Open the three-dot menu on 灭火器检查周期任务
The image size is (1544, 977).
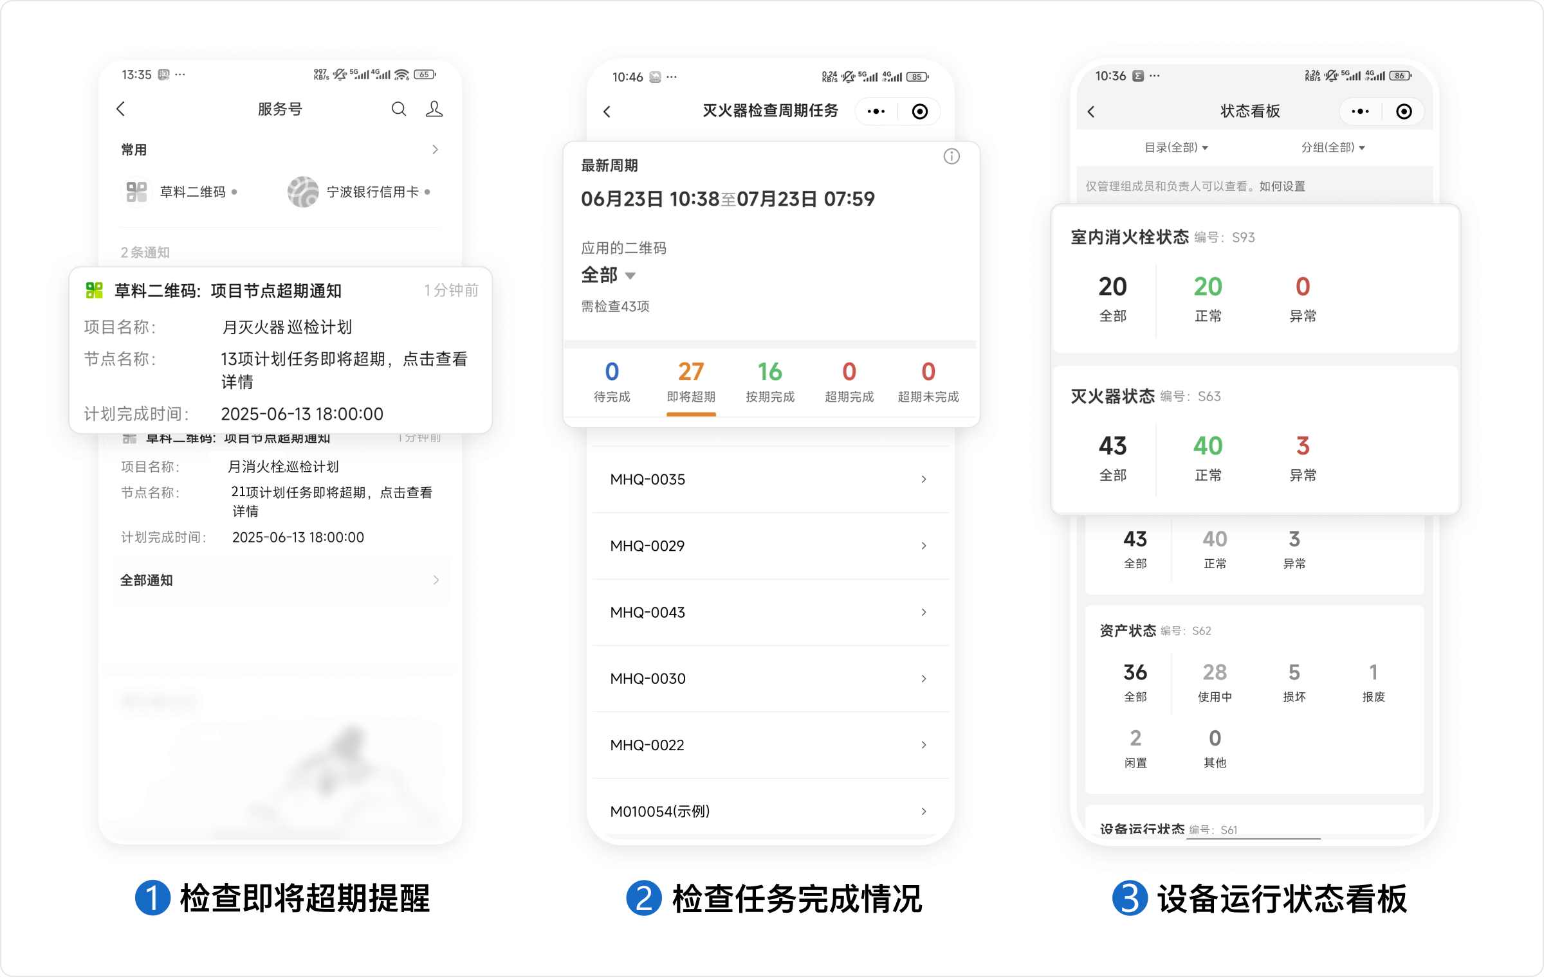click(876, 112)
